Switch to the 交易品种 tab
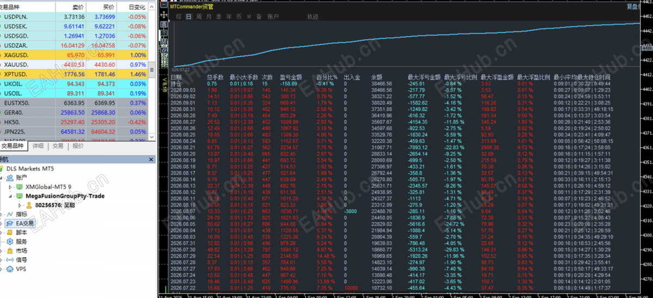Image resolution: width=653 pixels, height=298 pixels. 13,146
